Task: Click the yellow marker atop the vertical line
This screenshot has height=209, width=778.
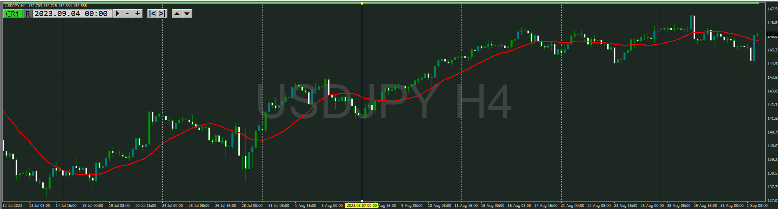Action: 362,4
